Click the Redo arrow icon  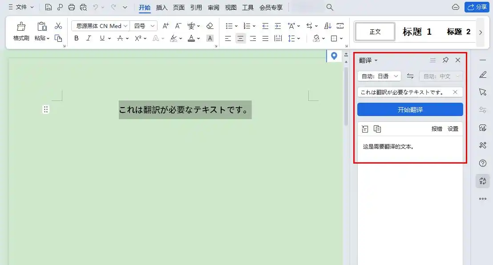113,7
